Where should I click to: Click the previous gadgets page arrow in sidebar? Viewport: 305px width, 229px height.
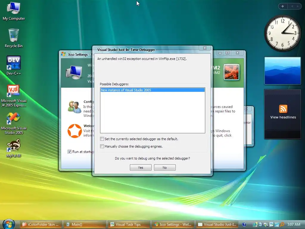click(292, 6)
